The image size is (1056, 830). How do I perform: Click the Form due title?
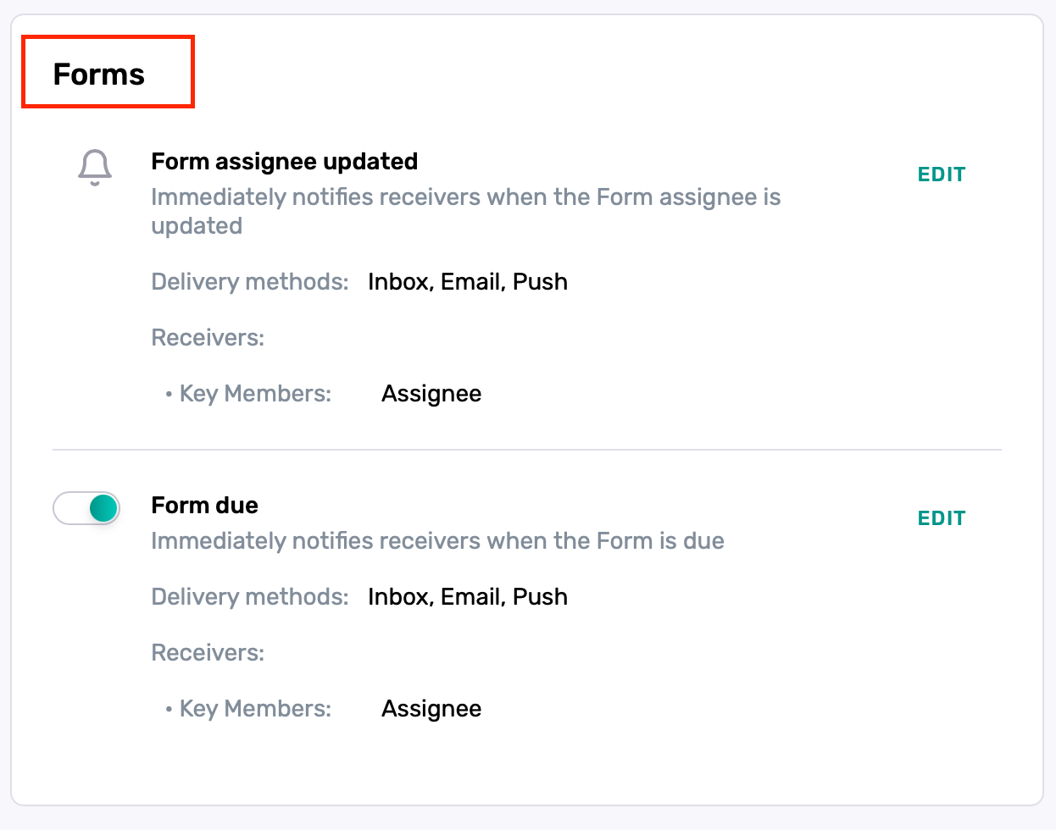[205, 505]
